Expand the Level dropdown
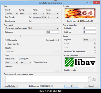This screenshot has width=101, height=93. (x=53, y=13)
